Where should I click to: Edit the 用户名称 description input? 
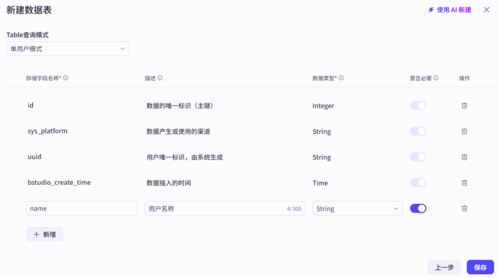225,208
